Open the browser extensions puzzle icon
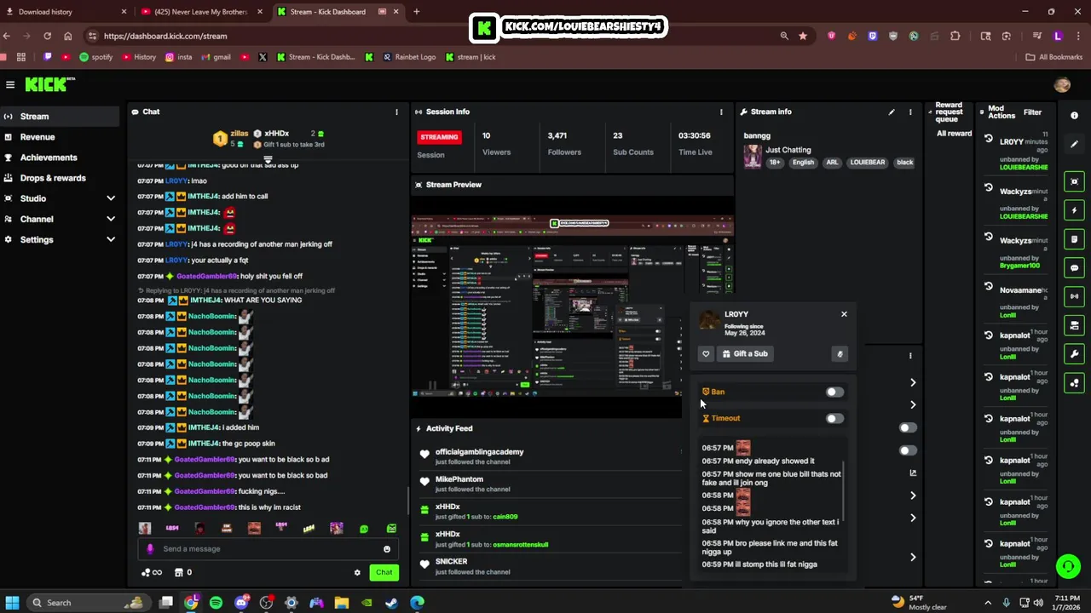Viewport: 1091px width, 613px height. pyautogui.click(x=955, y=36)
